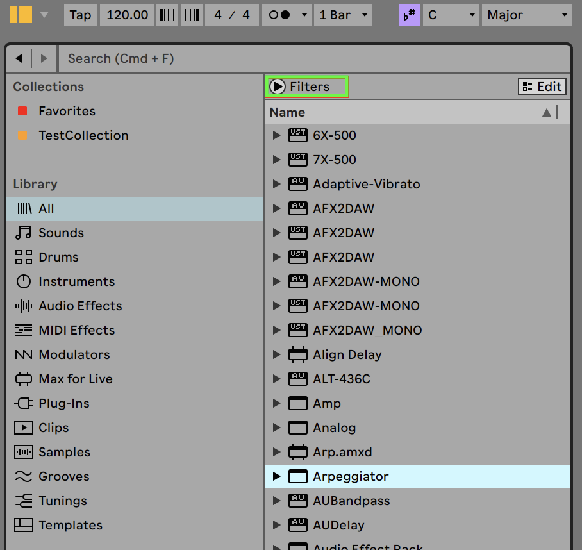The height and width of the screenshot is (550, 582).
Task: Click the Name sort direction triangle
Action: click(x=546, y=112)
